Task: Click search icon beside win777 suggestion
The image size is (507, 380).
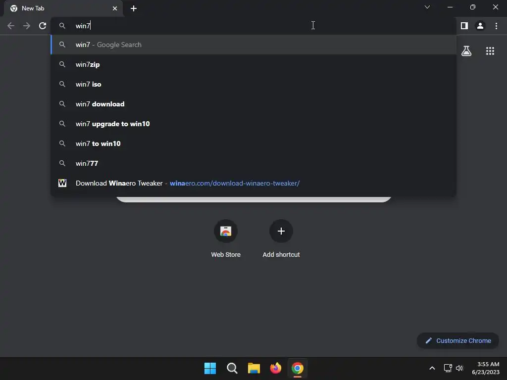Action: click(x=62, y=163)
